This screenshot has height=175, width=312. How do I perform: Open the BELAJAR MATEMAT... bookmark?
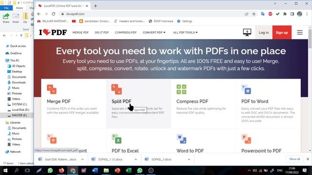tap(53, 21)
